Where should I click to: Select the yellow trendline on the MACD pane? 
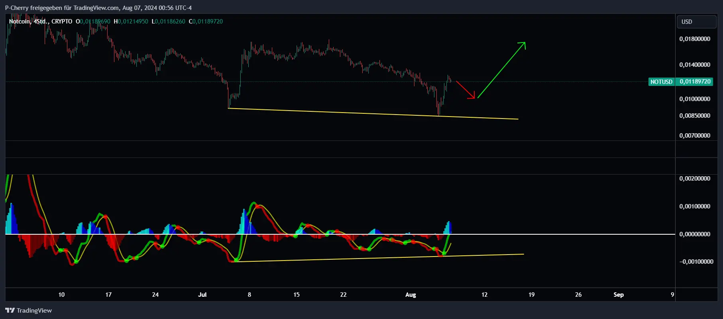pos(378,258)
